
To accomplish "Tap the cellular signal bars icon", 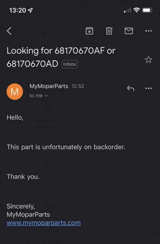I will [127, 10].
